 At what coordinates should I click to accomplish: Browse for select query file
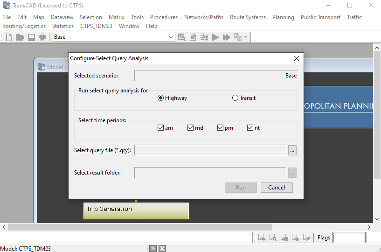[x=292, y=150]
